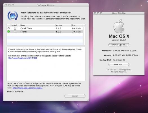Close the About This Mac window
Image resolution: width=148 pixels, height=113 pixels.
(95, 13)
